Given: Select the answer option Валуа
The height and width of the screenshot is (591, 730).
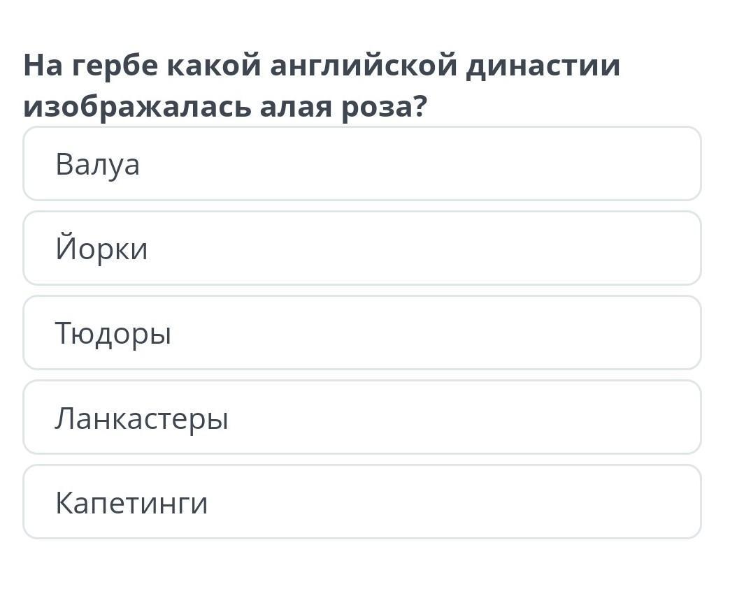Looking at the screenshot, I should point(362,163).
